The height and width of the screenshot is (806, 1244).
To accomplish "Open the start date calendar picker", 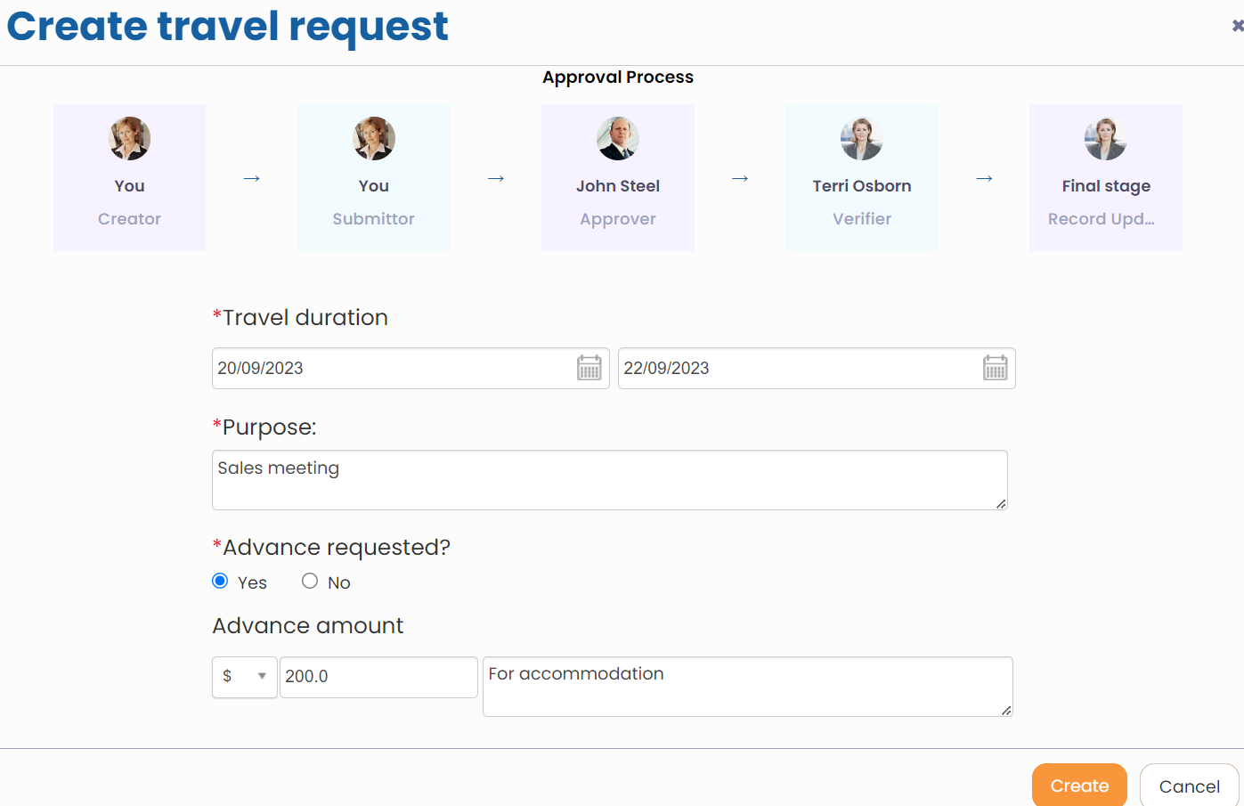I will tap(589, 368).
